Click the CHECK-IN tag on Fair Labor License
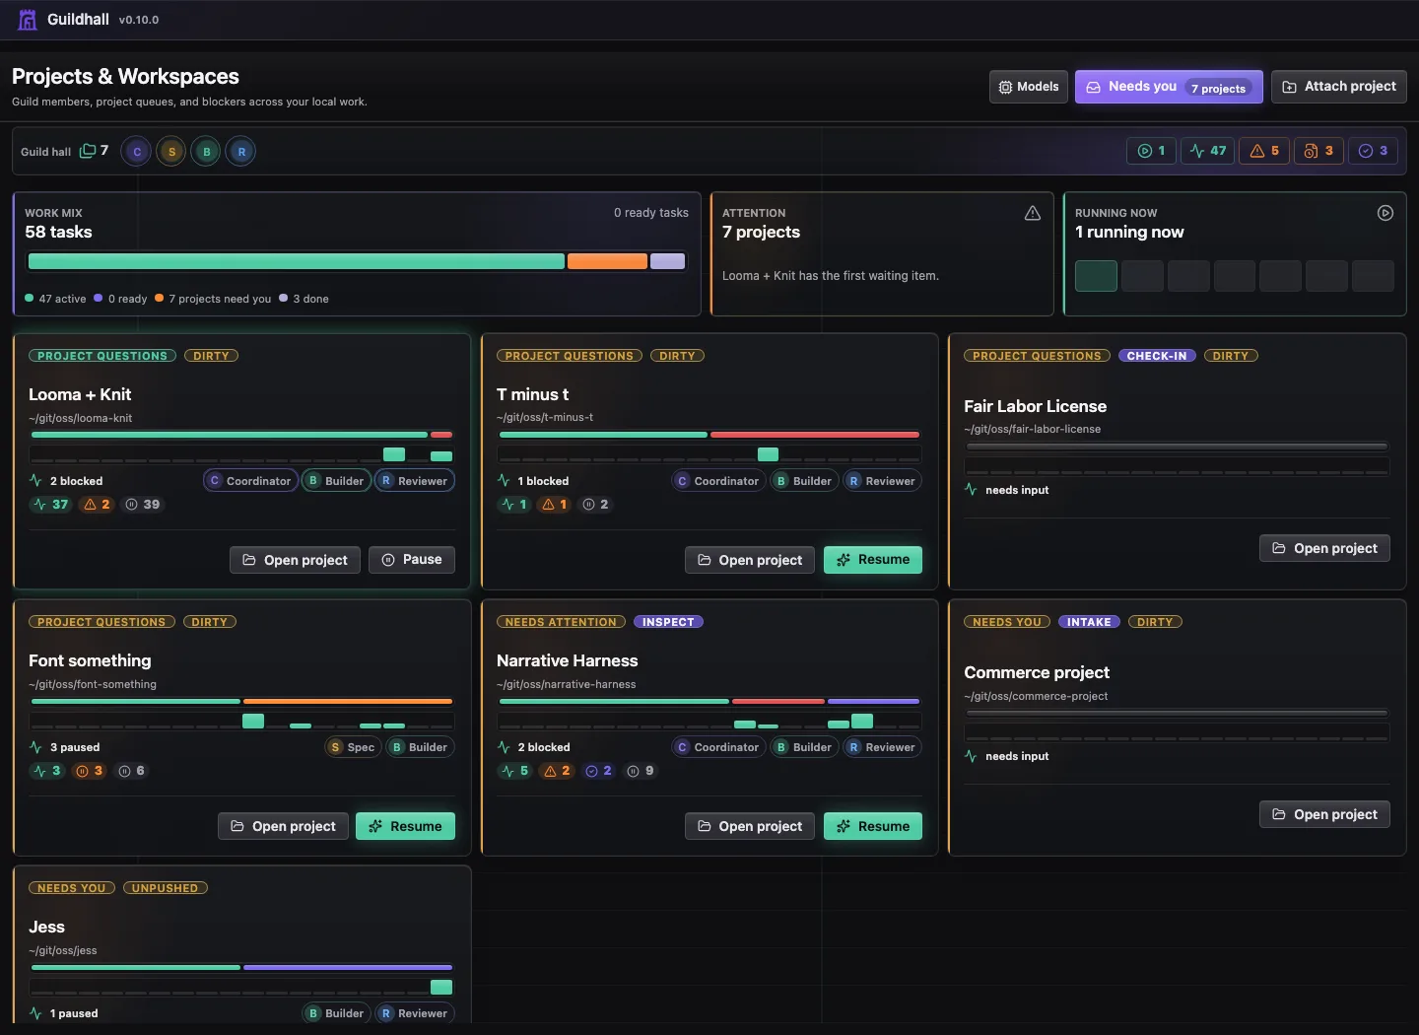Screen dimensions: 1419x1035 tap(1157, 356)
